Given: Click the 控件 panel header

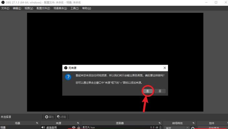Looking at the screenshot, I should coord(212,123).
